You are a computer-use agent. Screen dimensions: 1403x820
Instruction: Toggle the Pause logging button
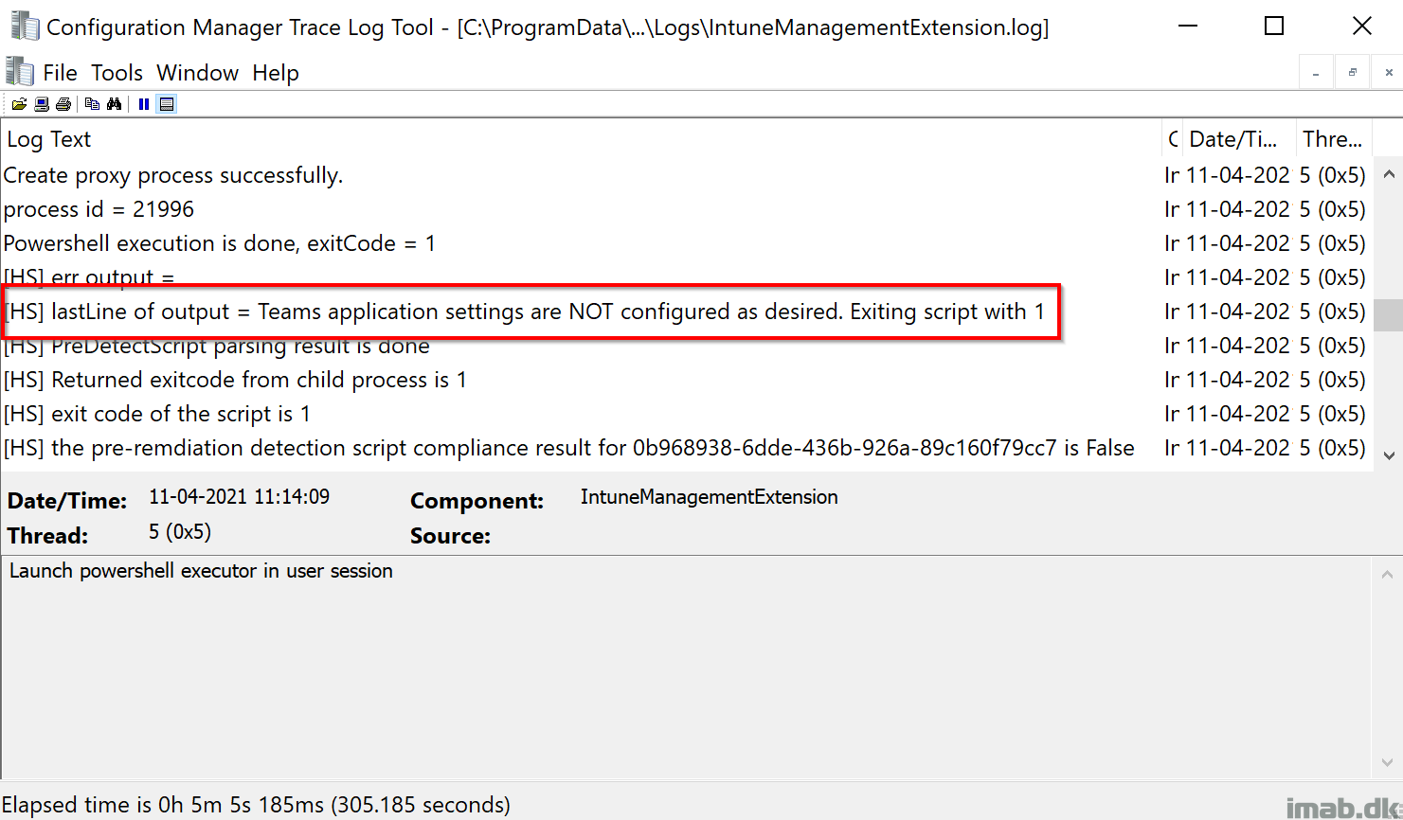click(x=144, y=104)
